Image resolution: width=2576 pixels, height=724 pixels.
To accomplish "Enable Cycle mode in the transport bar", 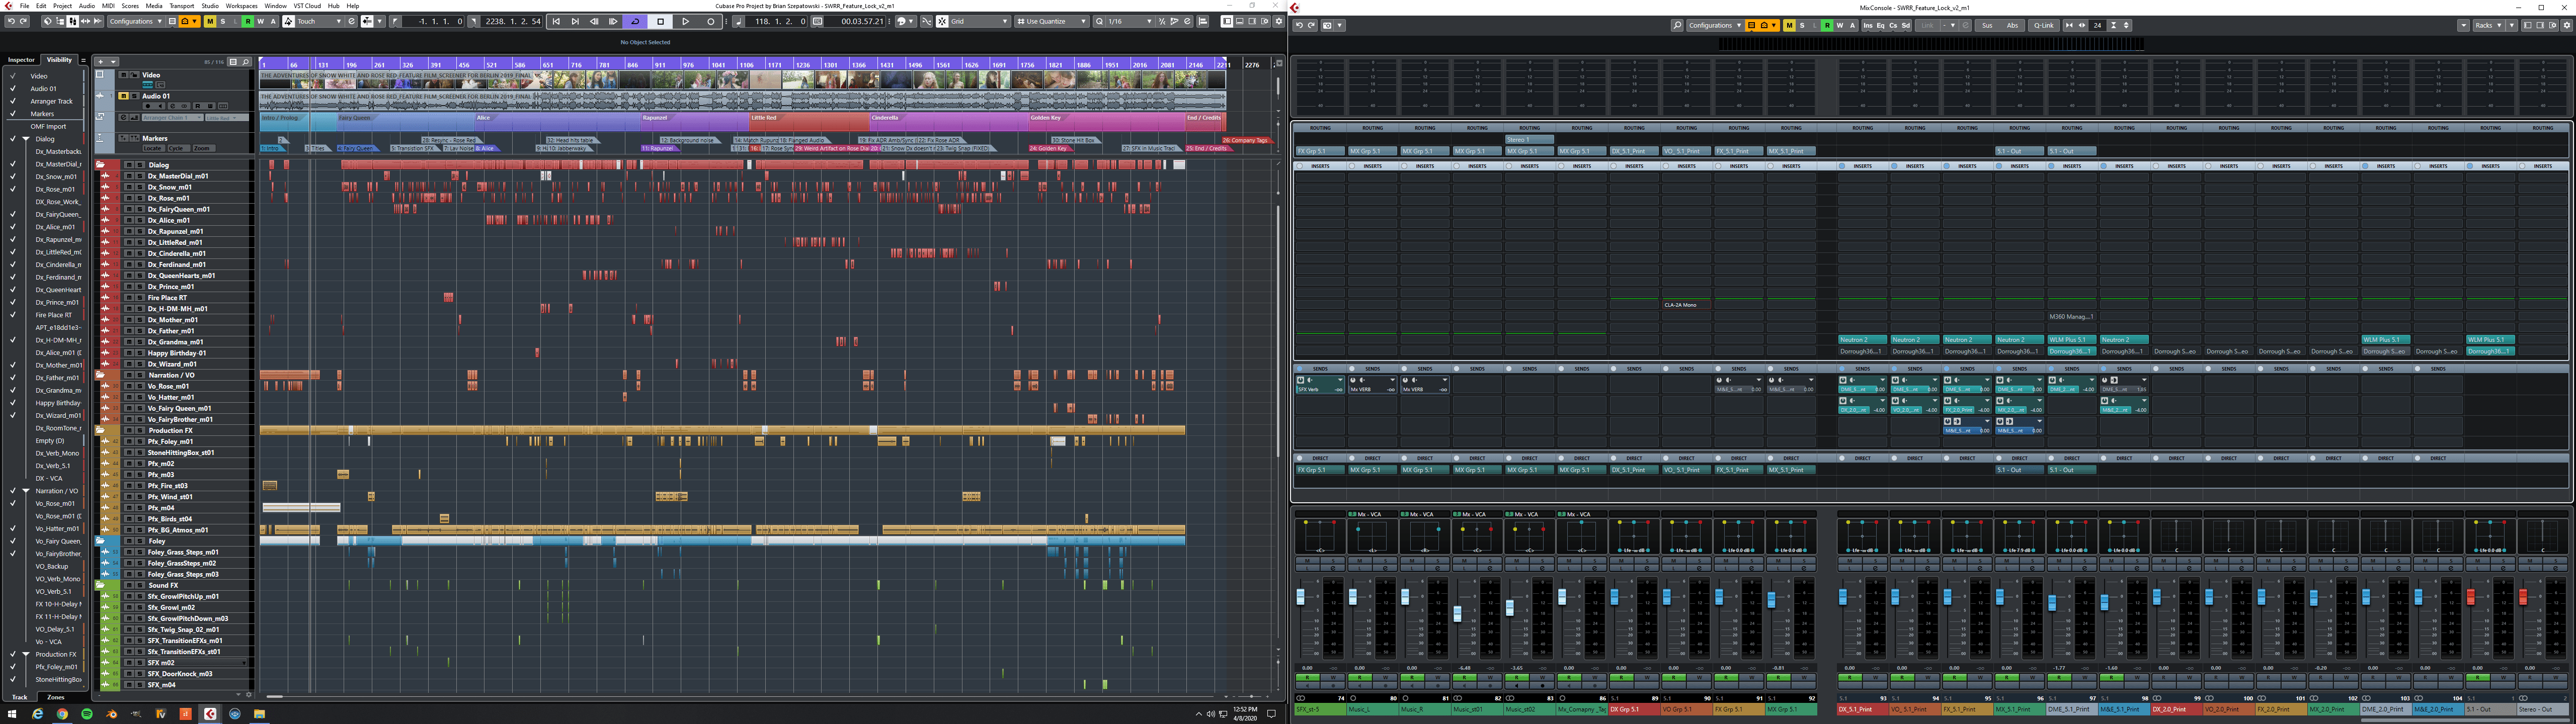I will click(635, 21).
